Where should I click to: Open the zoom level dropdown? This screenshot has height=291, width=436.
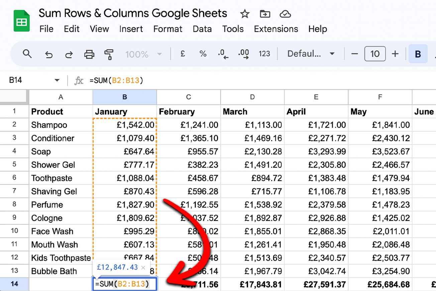[143, 54]
